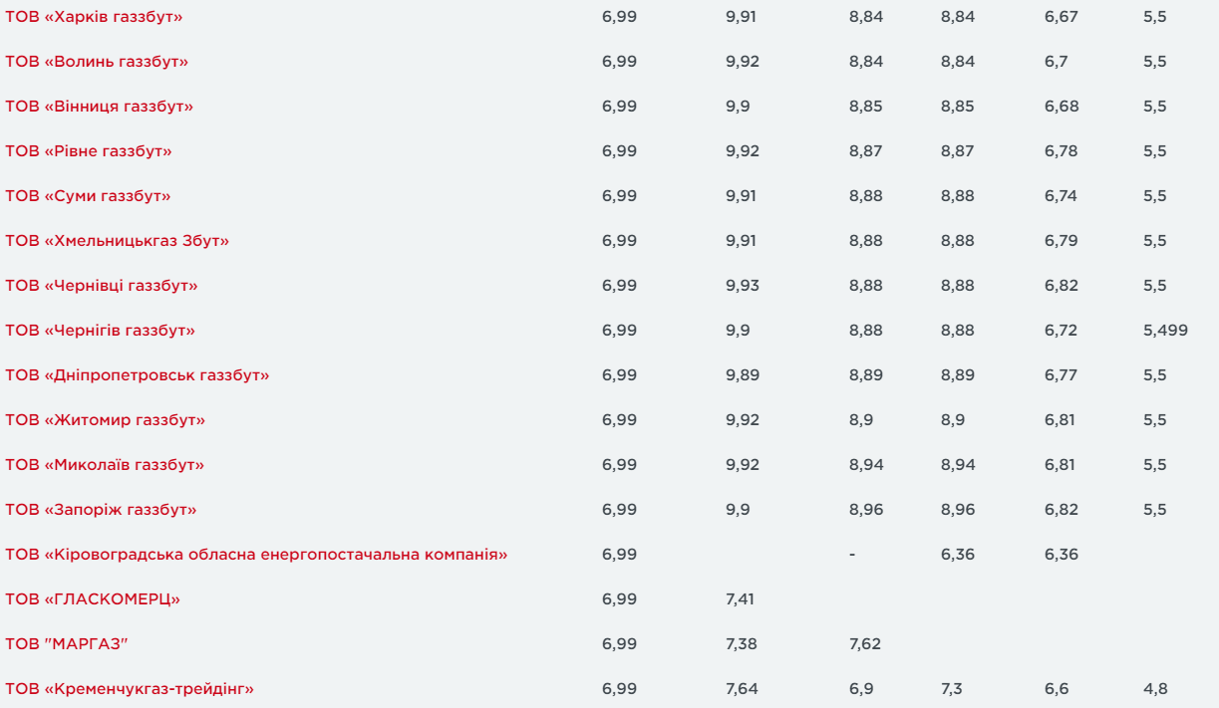1219x708 pixels.
Task: Open the ТОВ «Суми газзбут» link
Action: click(88, 196)
